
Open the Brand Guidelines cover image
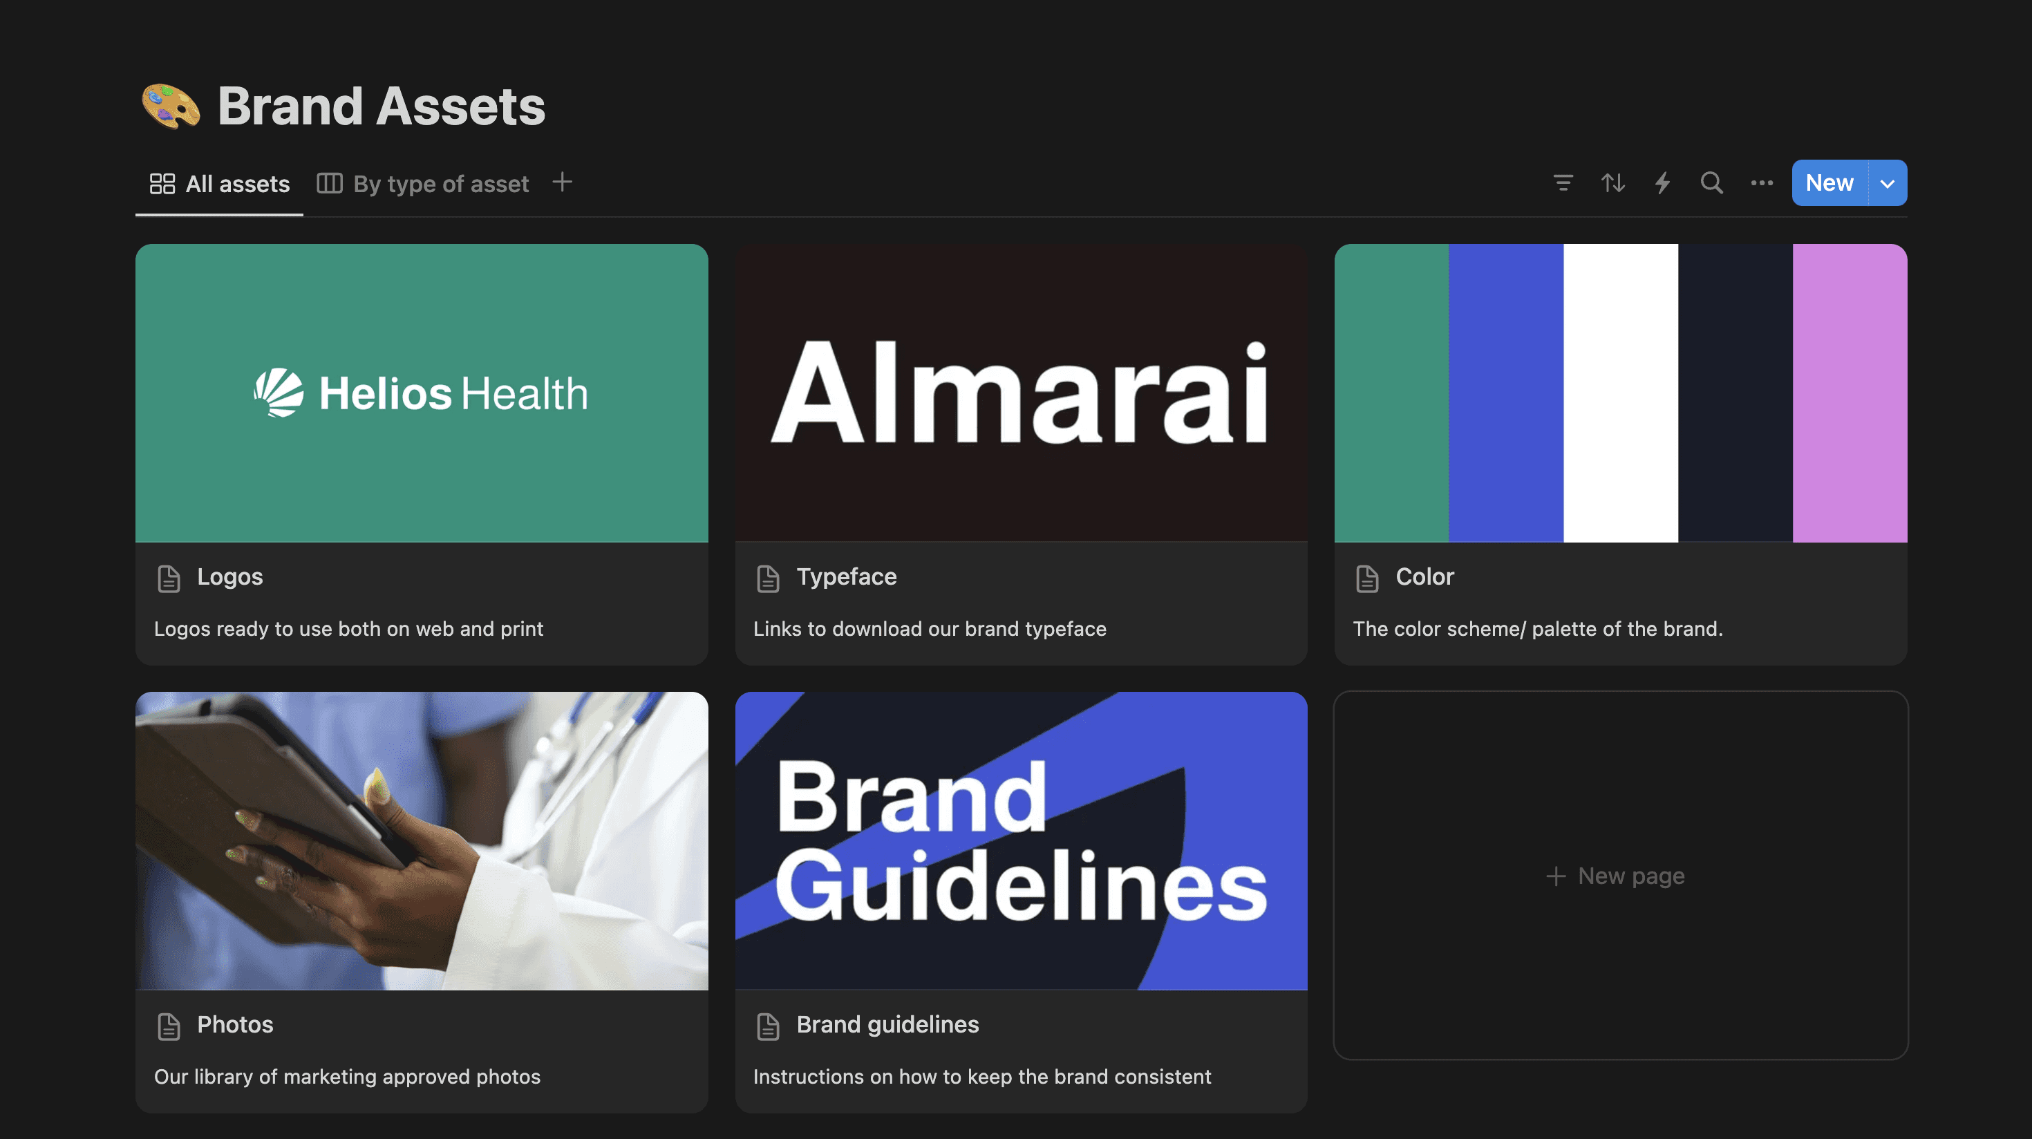click(x=1021, y=841)
